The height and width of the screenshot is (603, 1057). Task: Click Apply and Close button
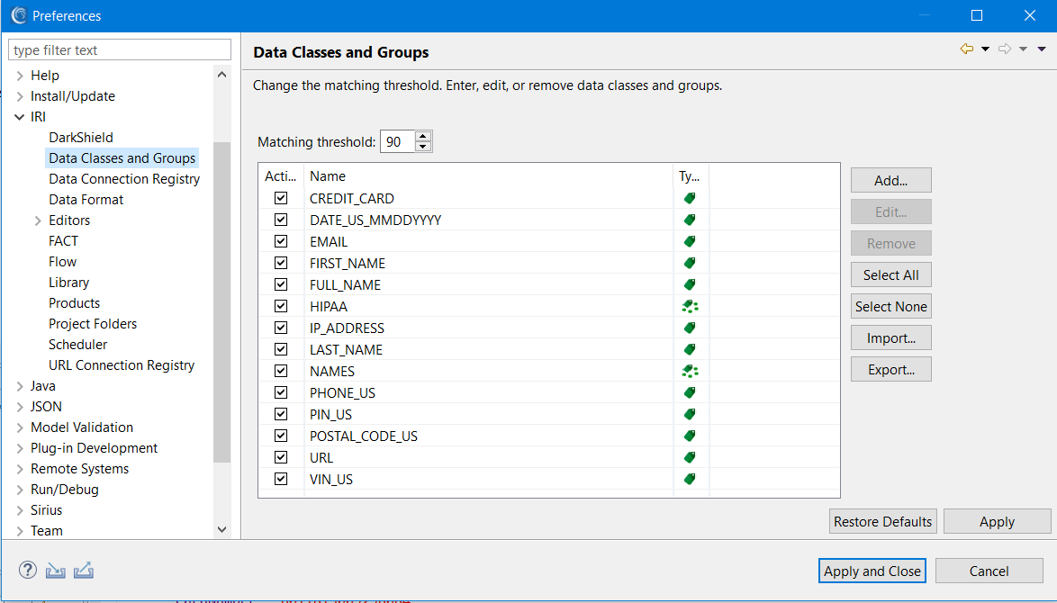pyautogui.click(x=872, y=571)
